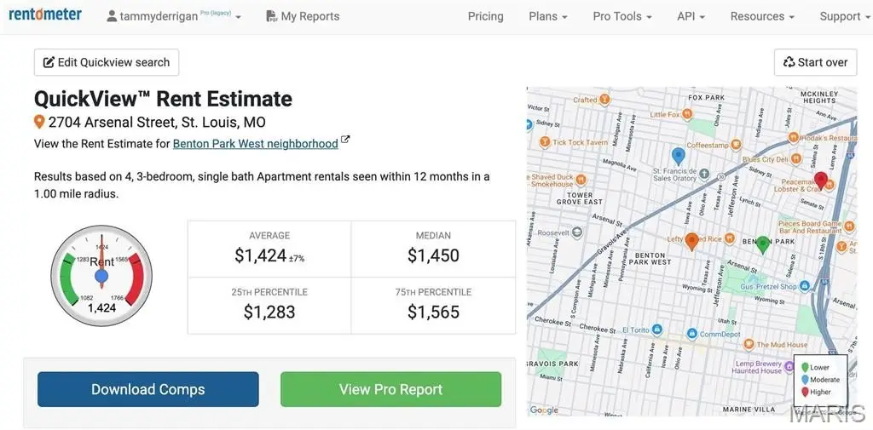
Task: Click the orange map marker pin
Action: 692,241
